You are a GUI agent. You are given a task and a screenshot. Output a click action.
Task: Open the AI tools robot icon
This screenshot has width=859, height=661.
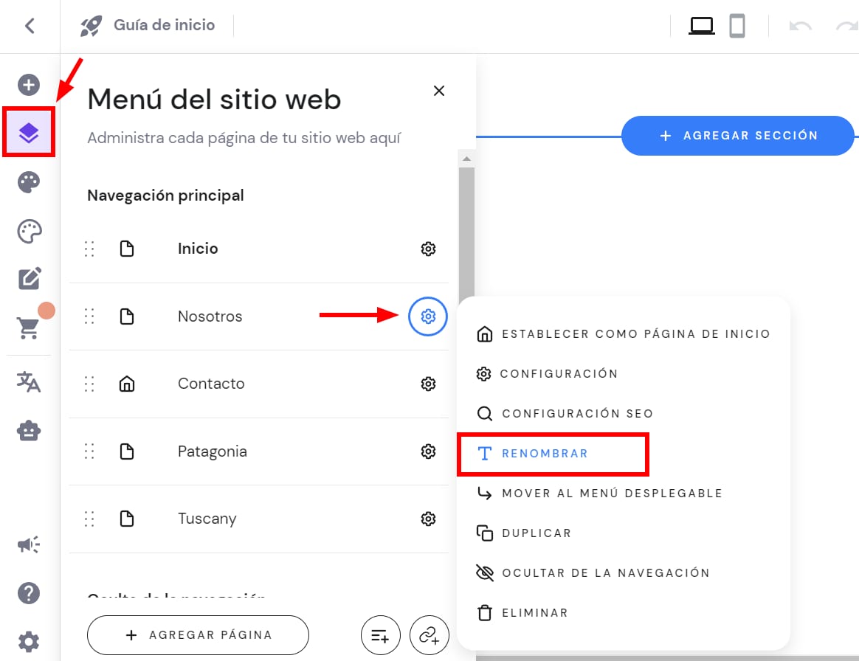tap(29, 431)
